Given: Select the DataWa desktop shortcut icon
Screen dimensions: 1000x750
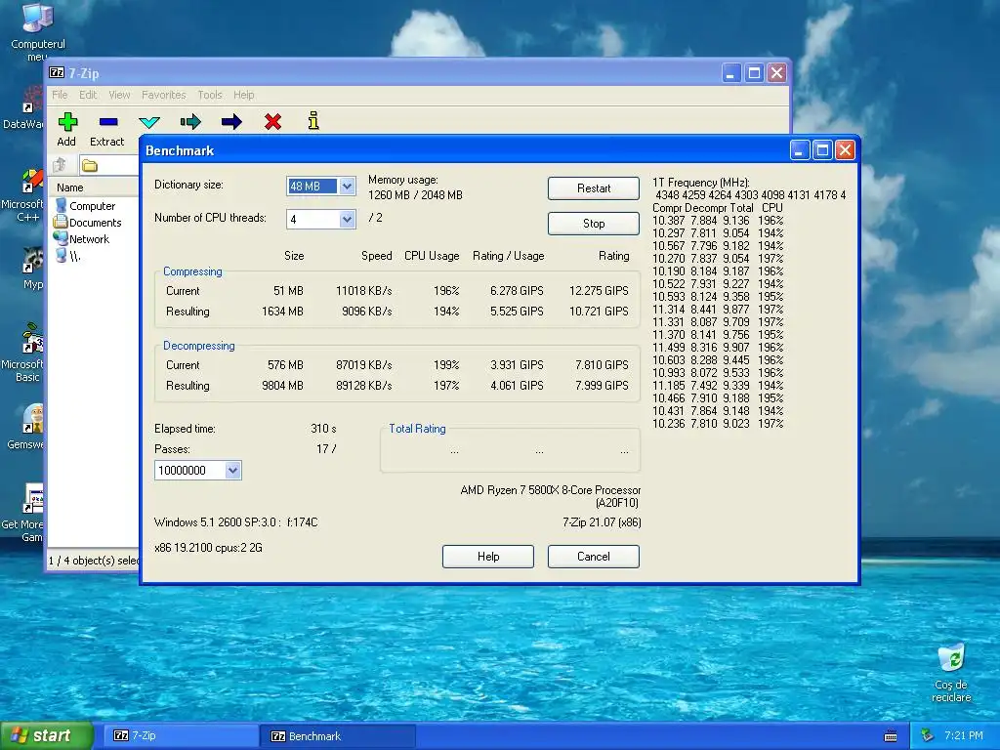Looking at the screenshot, I should coord(23,108).
